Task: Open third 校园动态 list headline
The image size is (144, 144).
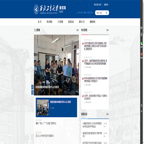Action: click(92, 142)
